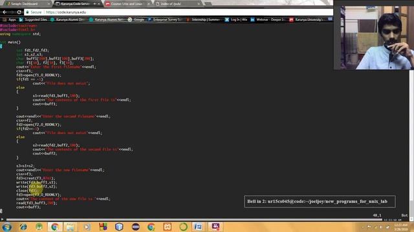Click the code line cout<<buff3;
Image resolution: width=414 pixels, height=232 pixels.
click(28, 208)
